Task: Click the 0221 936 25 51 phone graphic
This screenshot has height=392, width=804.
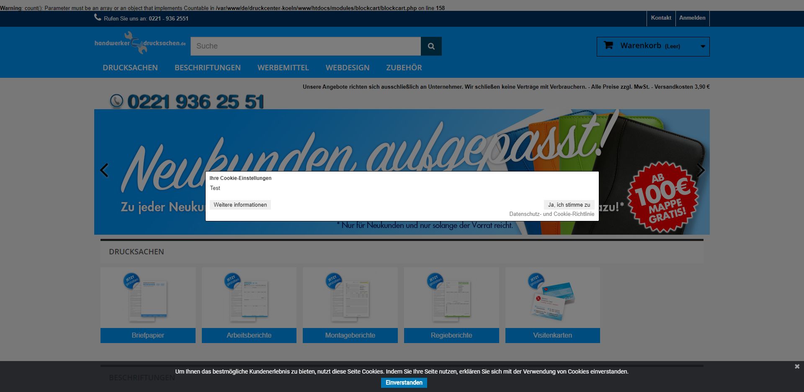Action: pyautogui.click(x=187, y=101)
